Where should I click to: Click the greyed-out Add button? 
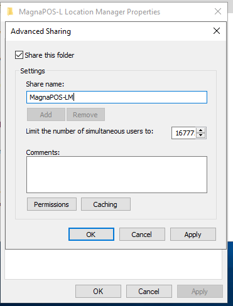pyautogui.click(x=46, y=115)
